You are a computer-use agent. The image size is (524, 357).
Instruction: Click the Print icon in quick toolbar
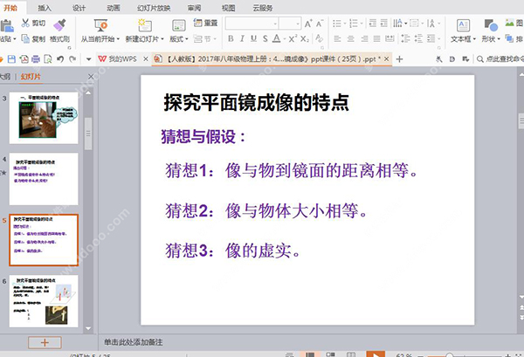(36, 59)
